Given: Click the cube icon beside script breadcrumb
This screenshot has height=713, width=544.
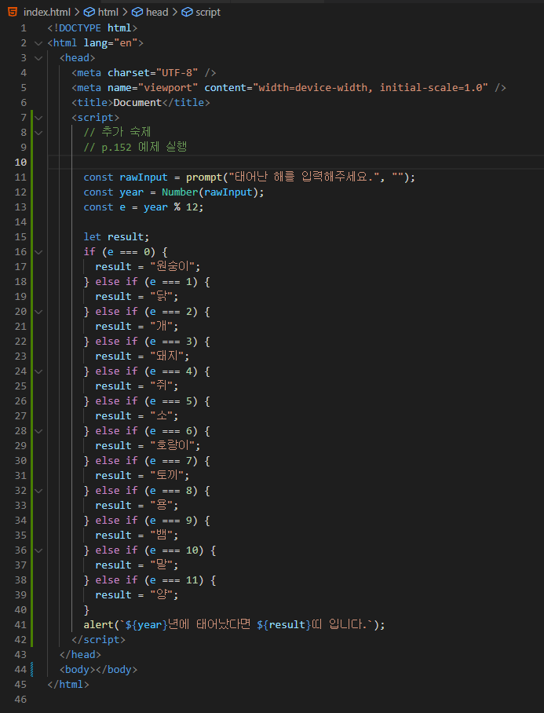Looking at the screenshot, I should click(x=187, y=13).
